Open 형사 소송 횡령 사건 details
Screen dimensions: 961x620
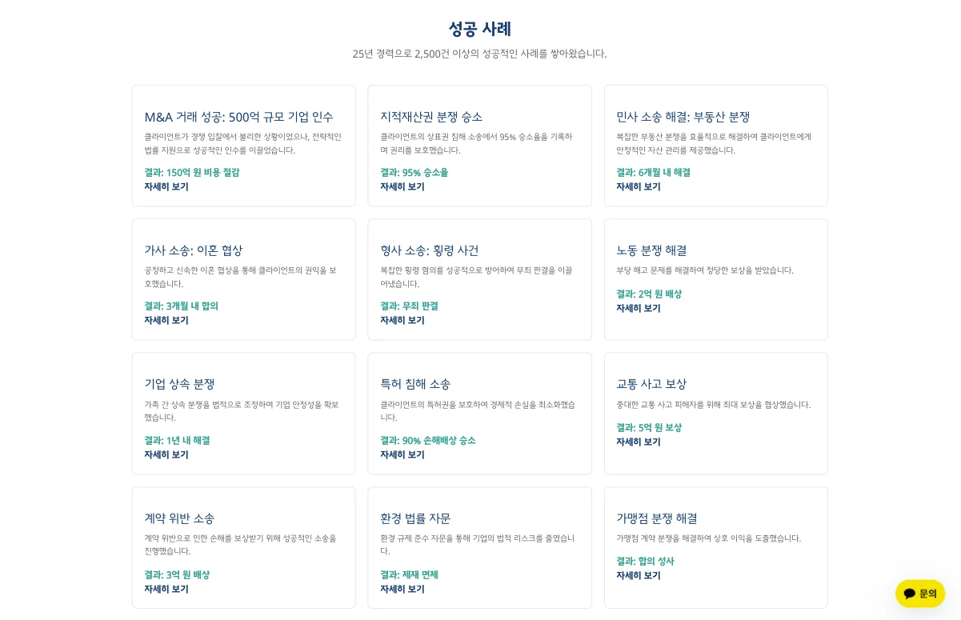[x=402, y=320]
